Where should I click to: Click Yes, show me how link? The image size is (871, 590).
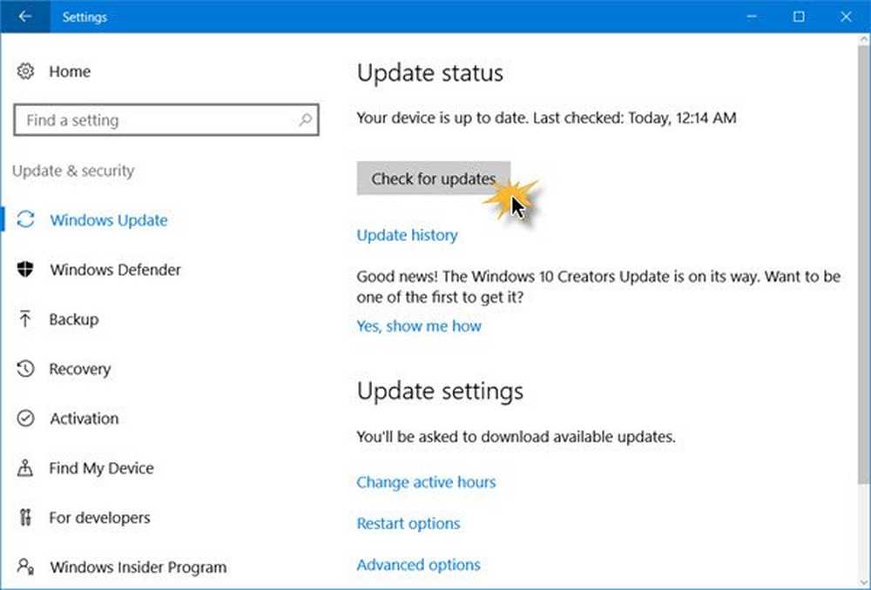(419, 325)
